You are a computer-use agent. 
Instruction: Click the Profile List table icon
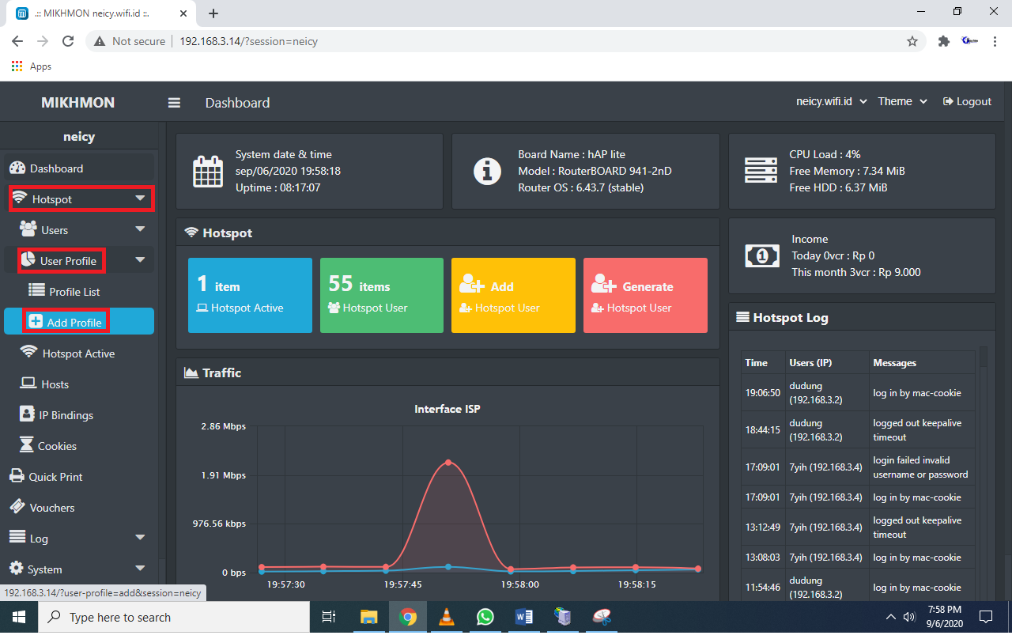click(36, 291)
